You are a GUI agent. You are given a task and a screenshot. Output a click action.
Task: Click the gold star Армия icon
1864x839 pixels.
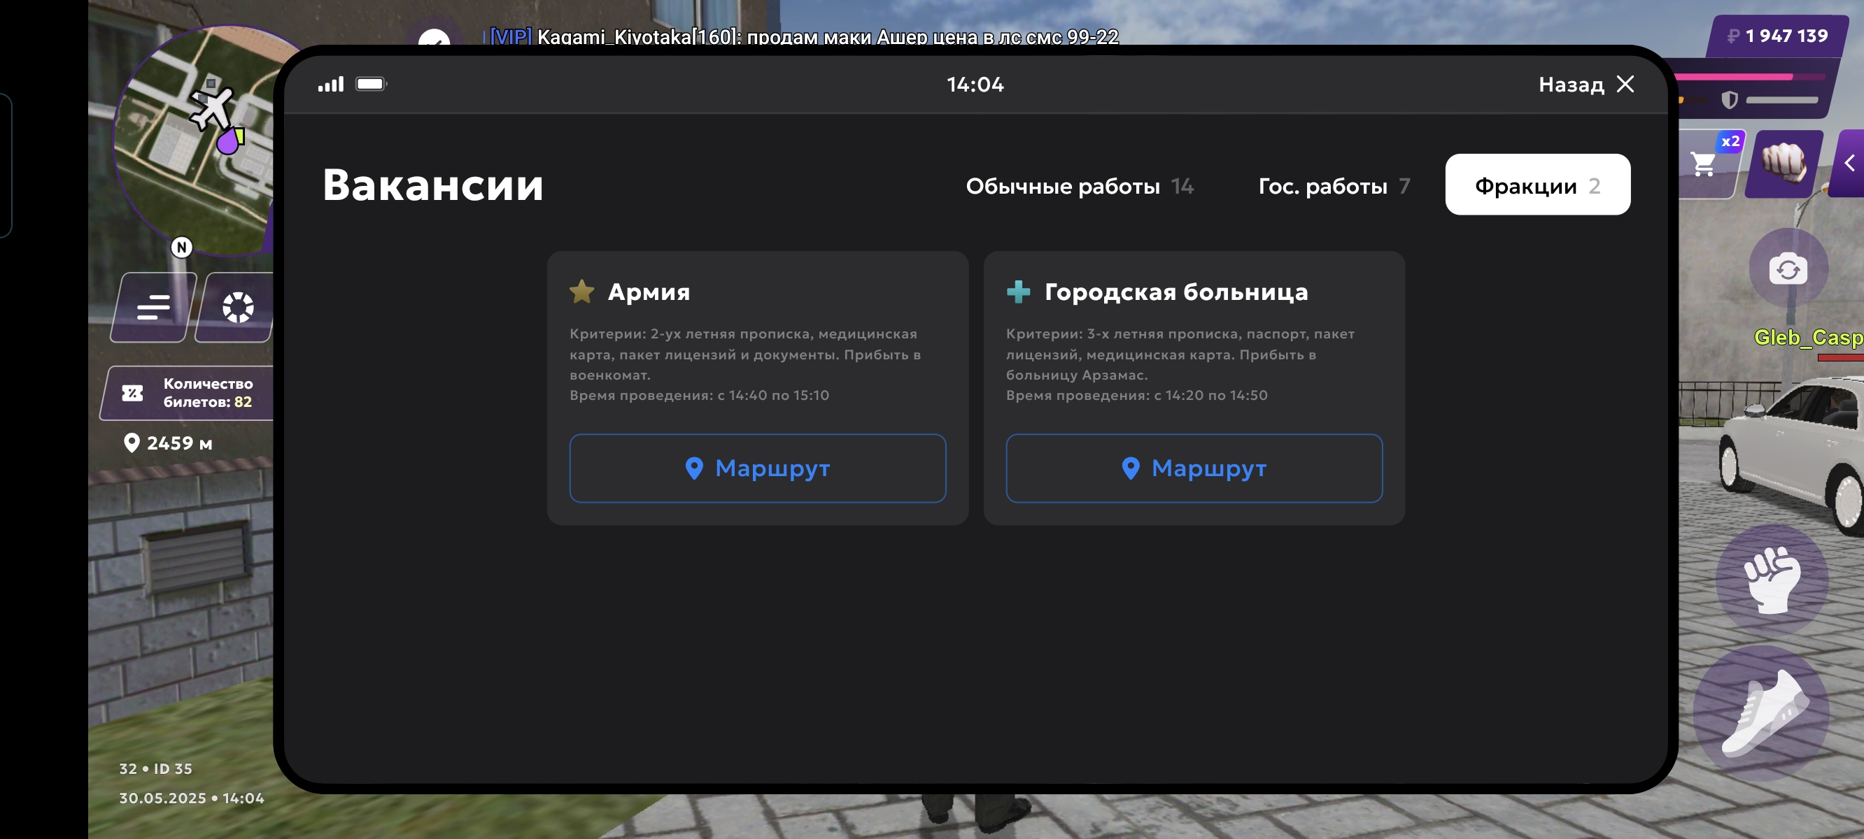(x=581, y=292)
